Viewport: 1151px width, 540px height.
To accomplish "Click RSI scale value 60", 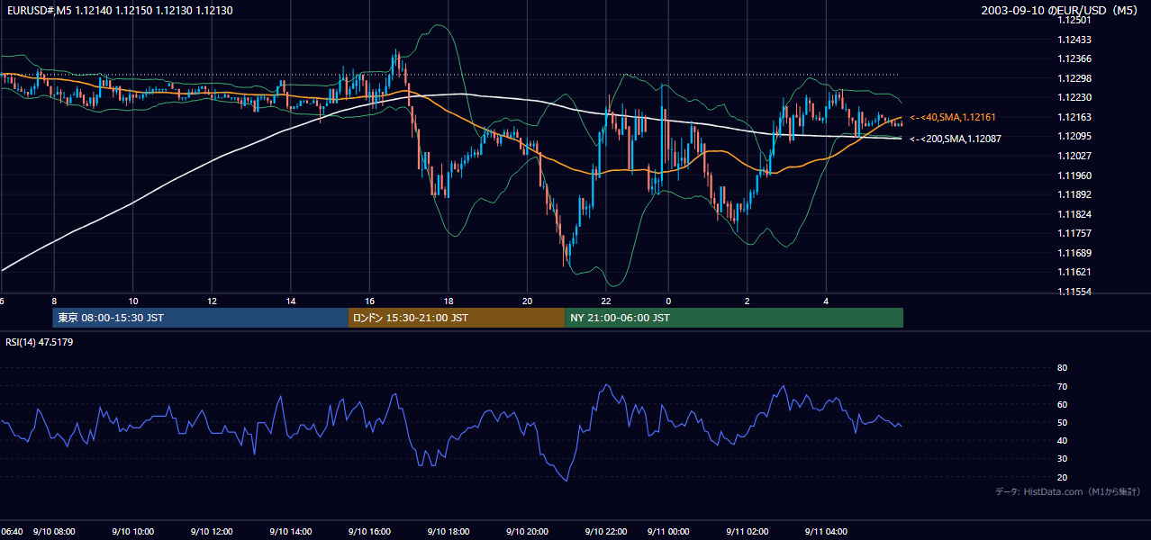I will click(x=1062, y=404).
